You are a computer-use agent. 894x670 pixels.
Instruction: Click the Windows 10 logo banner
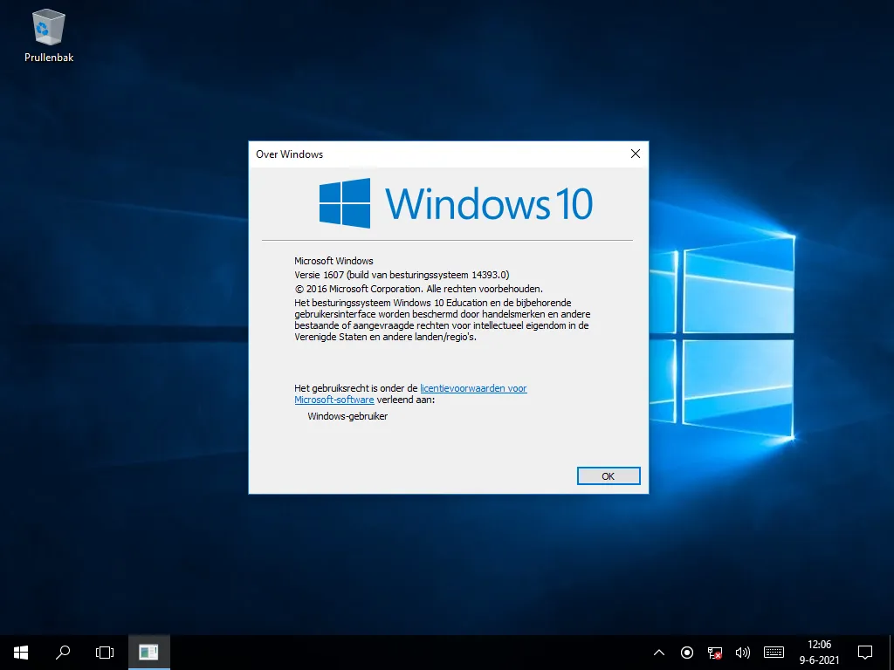[x=456, y=203]
